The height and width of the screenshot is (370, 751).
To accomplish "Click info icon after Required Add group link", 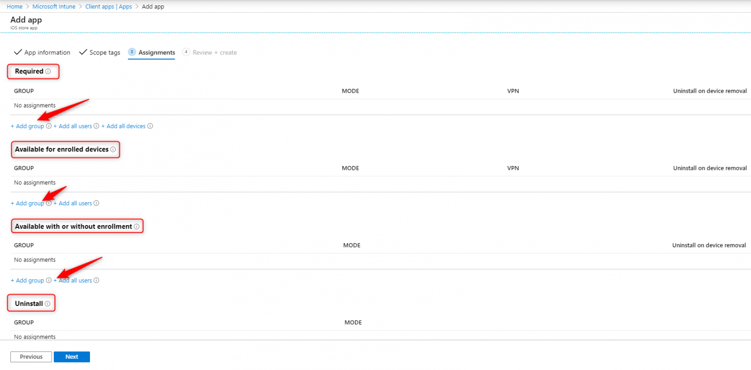I will click(48, 126).
